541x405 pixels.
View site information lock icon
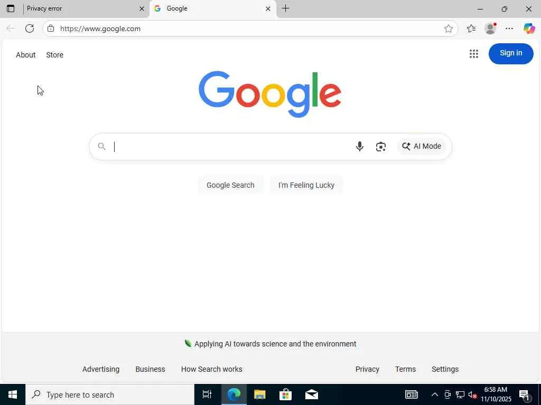click(51, 28)
